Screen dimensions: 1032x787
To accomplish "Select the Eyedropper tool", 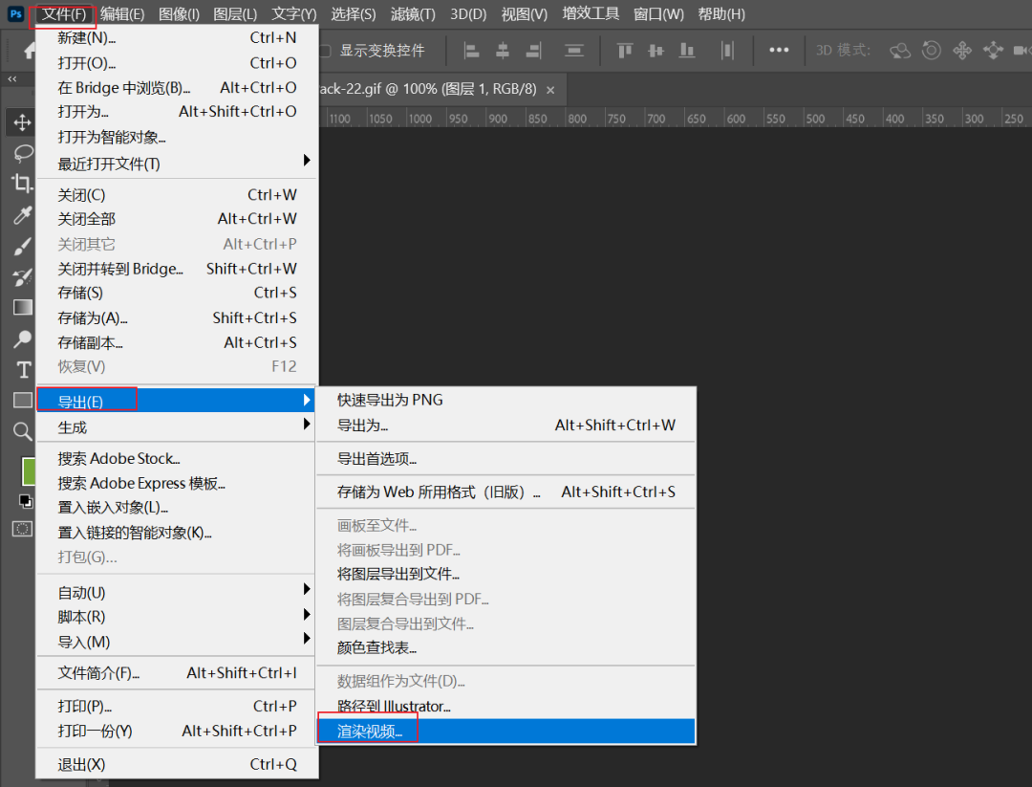I will (x=22, y=215).
